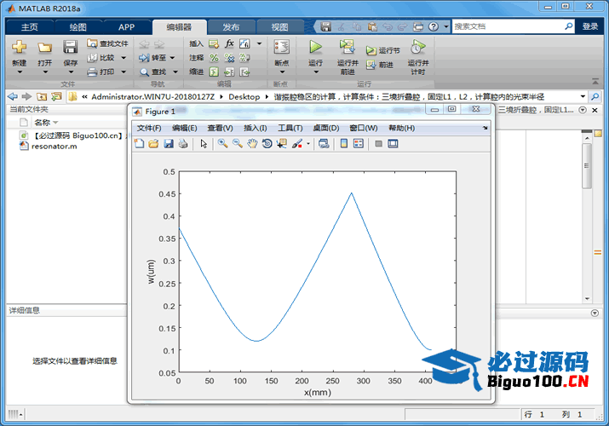Screen dimensions: 609x426
Task: Click the Run and Time icon
Action: [x=418, y=47]
